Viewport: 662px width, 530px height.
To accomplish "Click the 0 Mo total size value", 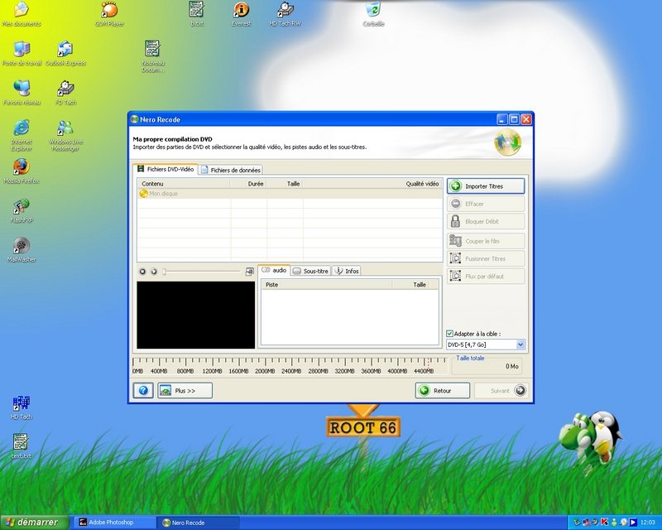I will click(x=512, y=366).
